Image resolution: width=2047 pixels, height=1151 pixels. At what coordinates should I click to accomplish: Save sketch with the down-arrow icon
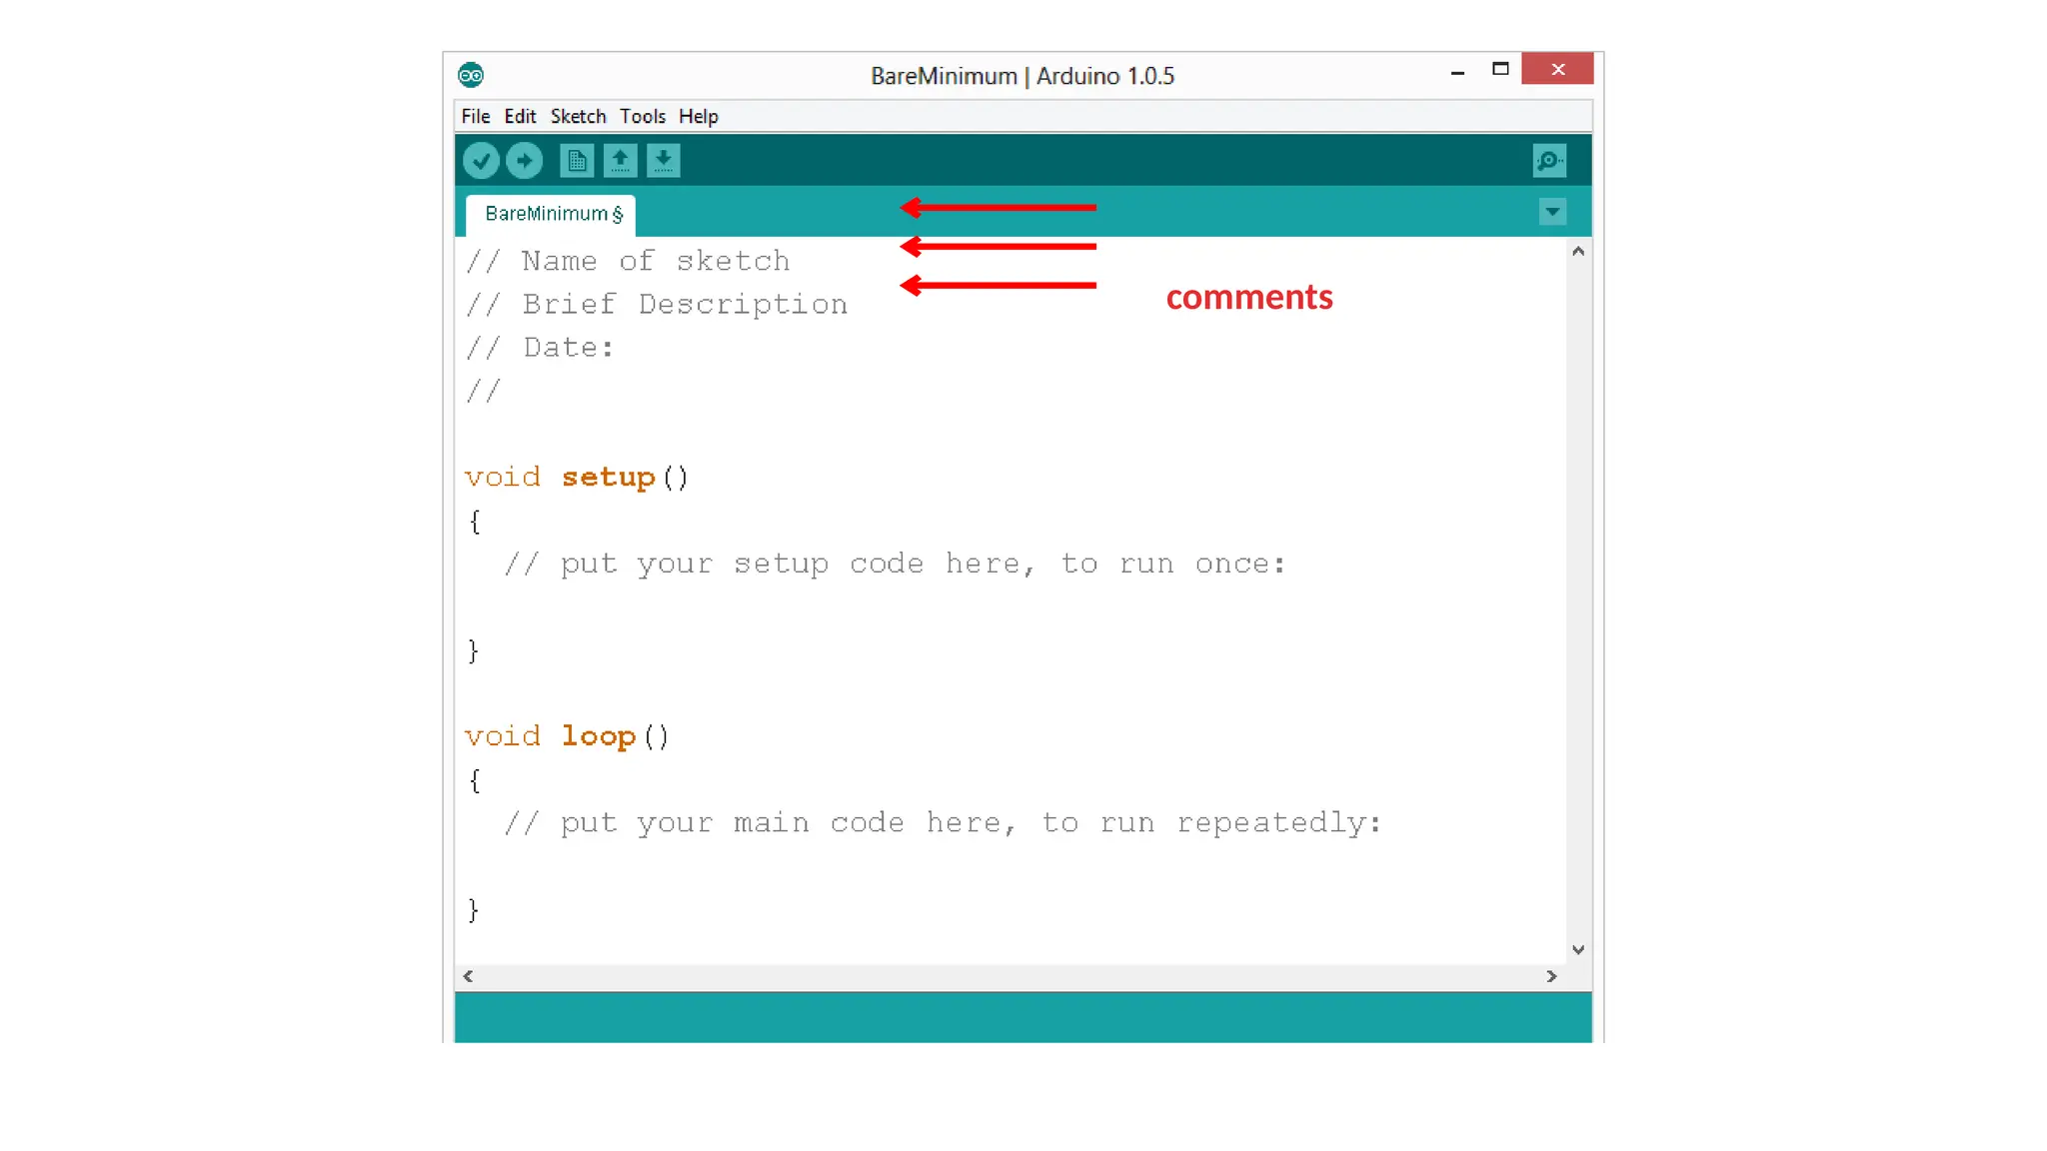point(664,161)
